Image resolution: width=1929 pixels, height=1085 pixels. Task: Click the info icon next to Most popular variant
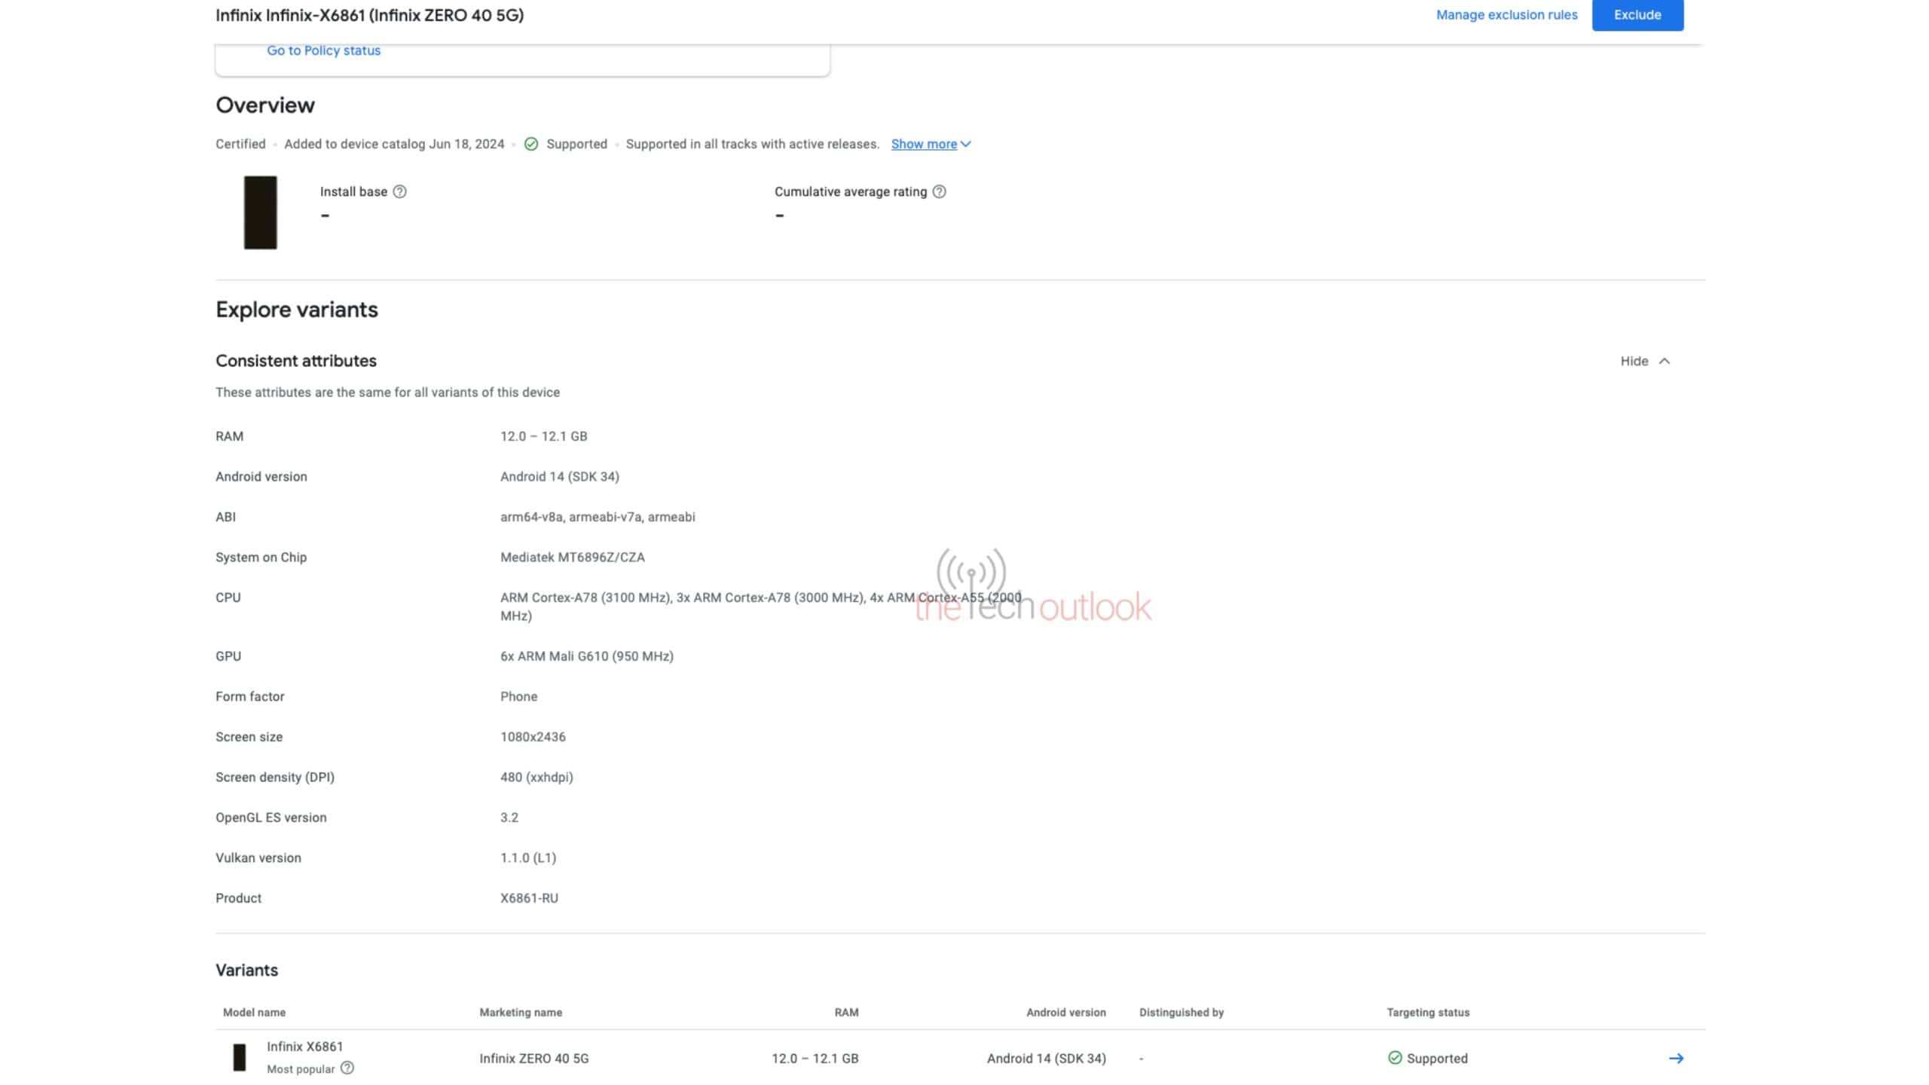pyautogui.click(x=347, y=1069)
